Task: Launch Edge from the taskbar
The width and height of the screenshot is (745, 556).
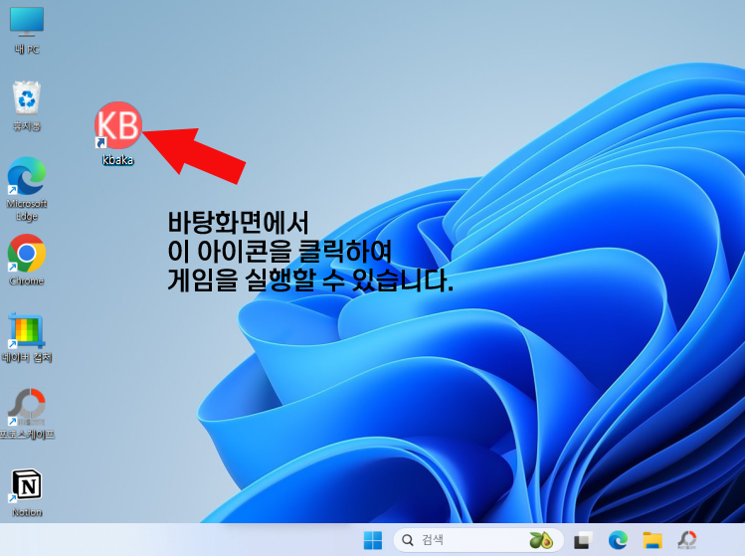Action: [618, 540]
